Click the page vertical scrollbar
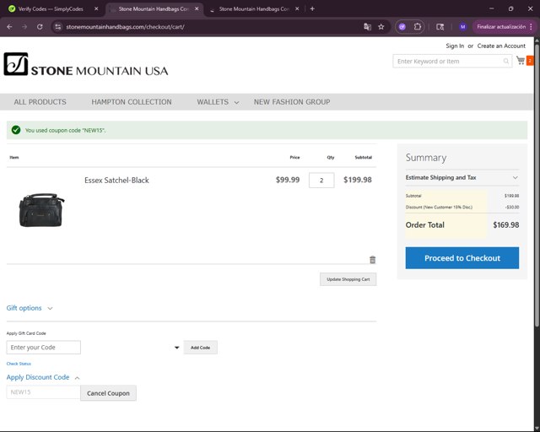Viewport: 540px width, 432px height. (x=537, y=186)
